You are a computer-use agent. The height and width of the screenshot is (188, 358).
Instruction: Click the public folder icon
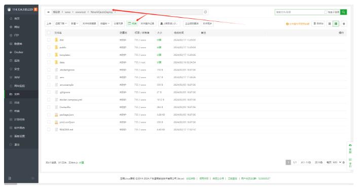56,47
